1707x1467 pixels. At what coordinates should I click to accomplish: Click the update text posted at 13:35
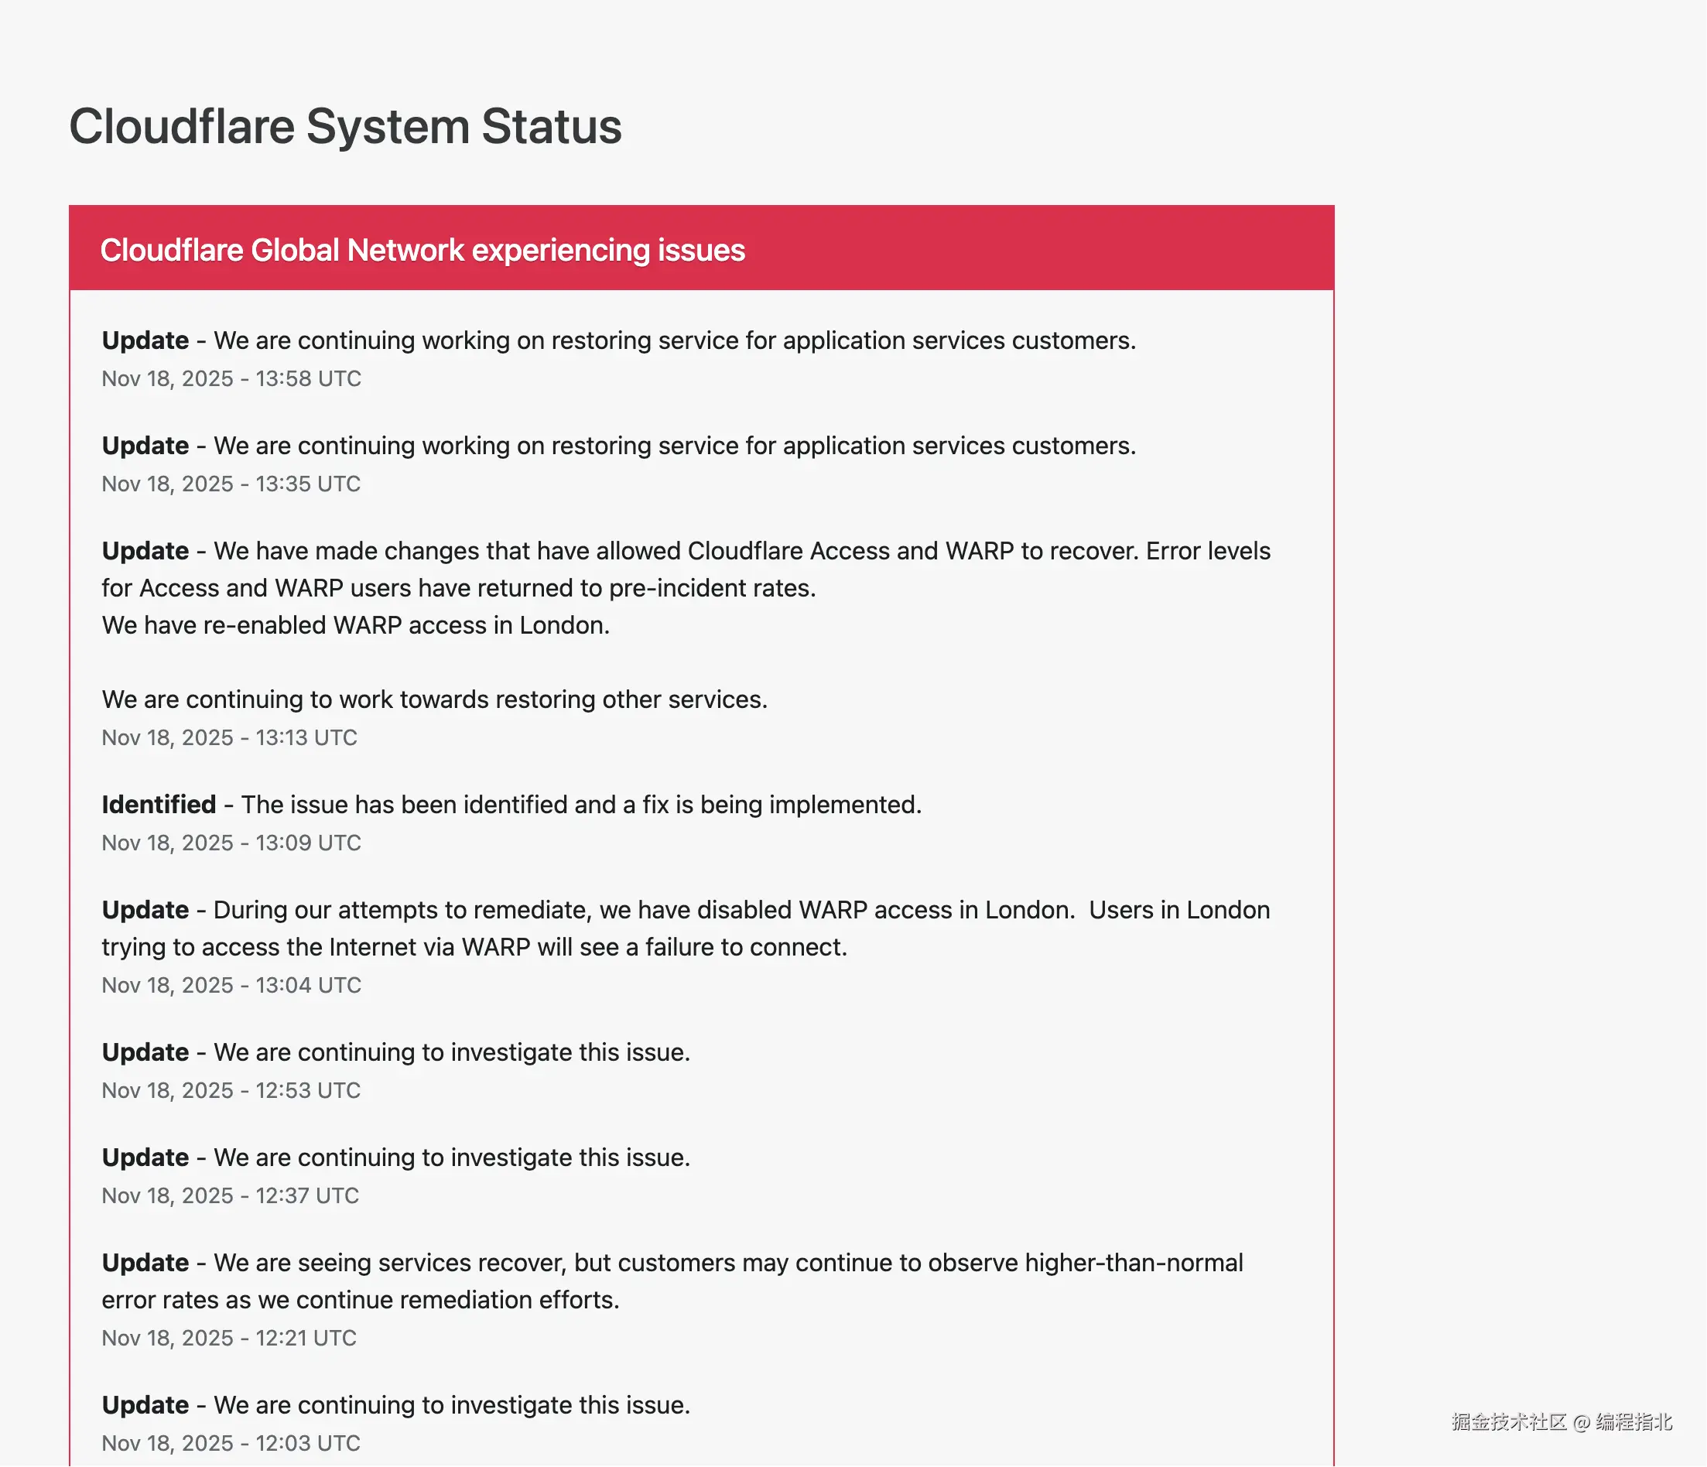click(618, 446)
